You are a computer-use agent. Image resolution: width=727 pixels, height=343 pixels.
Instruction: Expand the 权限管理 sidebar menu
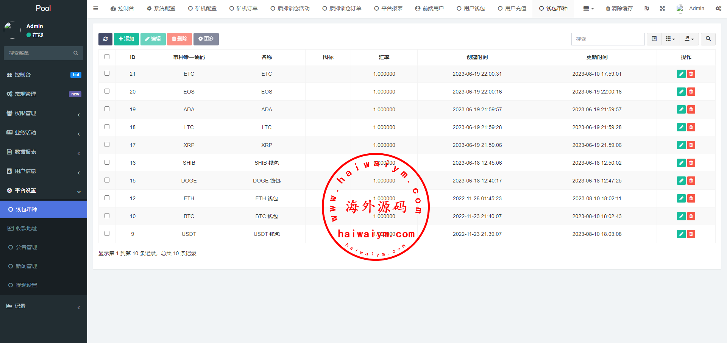(43, 113)
